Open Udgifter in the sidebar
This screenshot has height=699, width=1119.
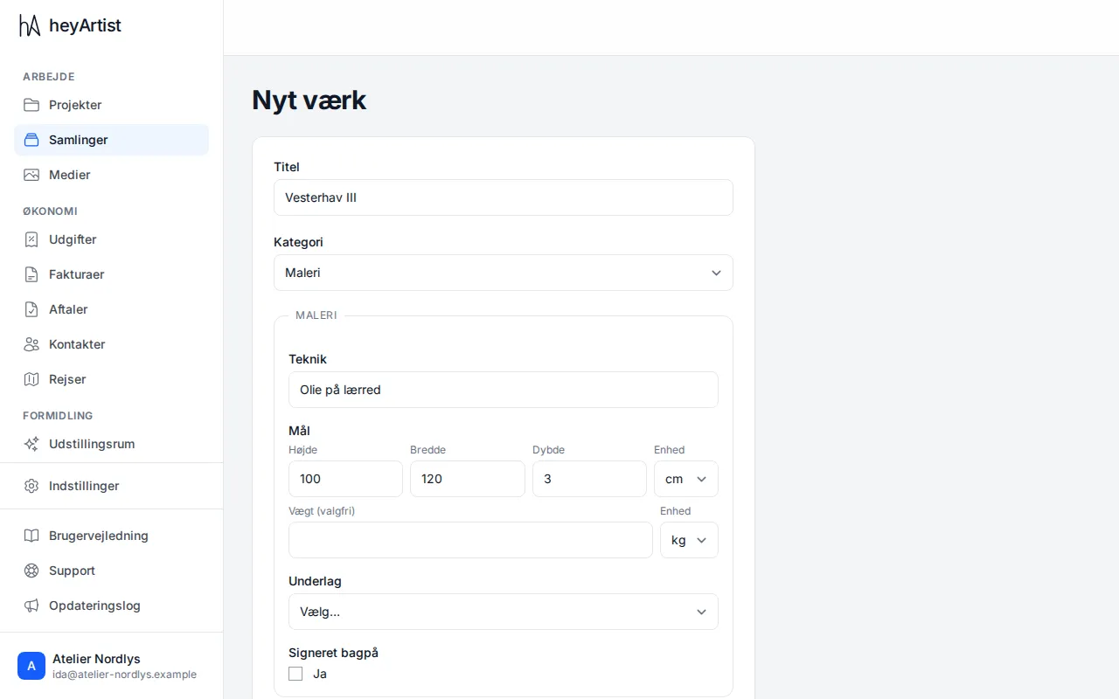(x=111, y=239)
